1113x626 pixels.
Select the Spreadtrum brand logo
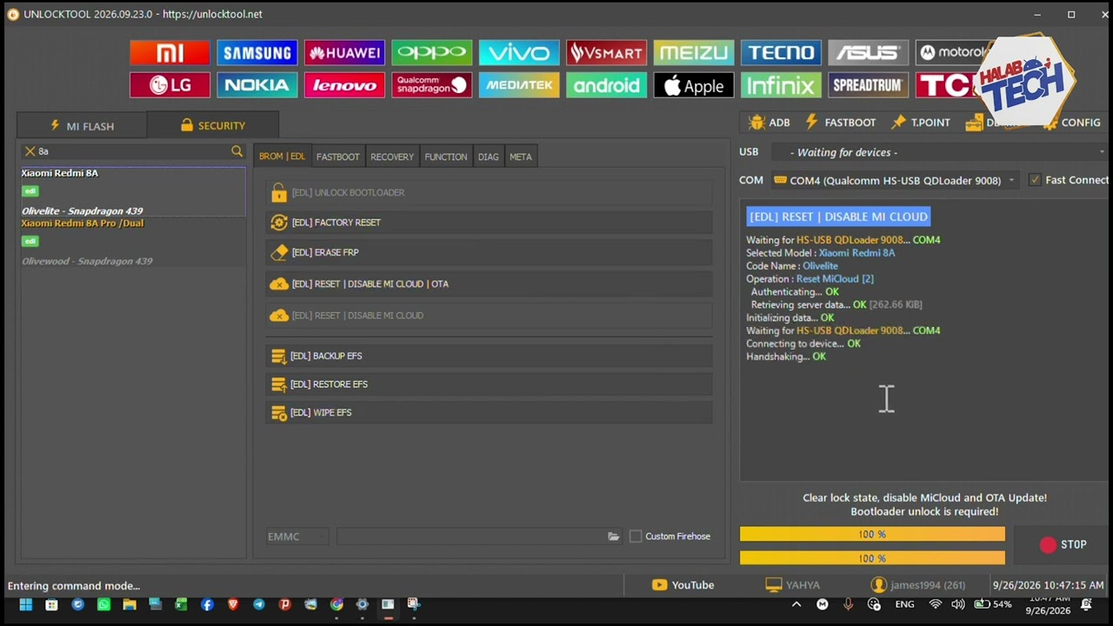[869, 85]
